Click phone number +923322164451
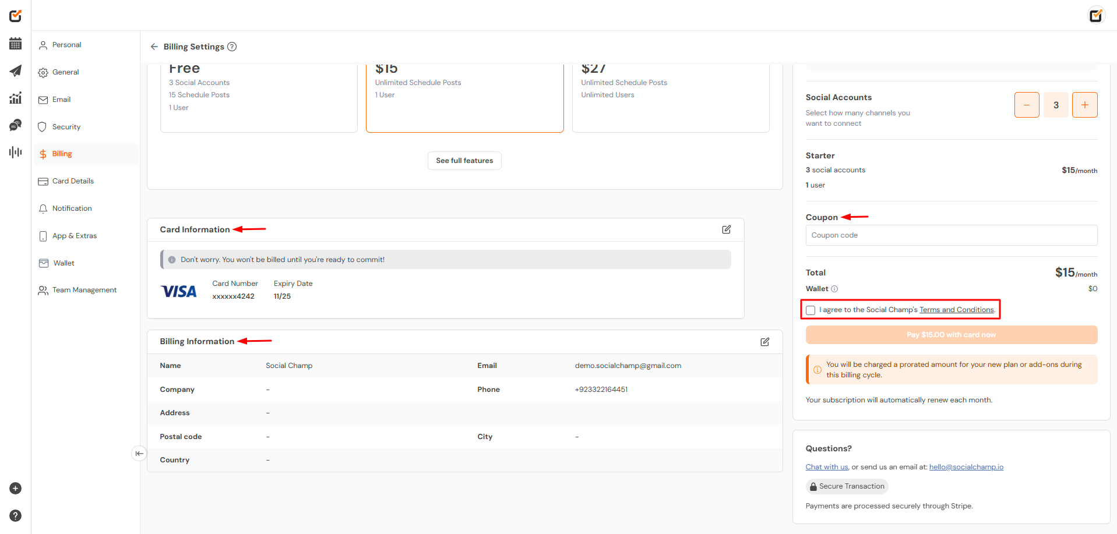This screenshot has width=1117, height=534. tap(601, 390)
